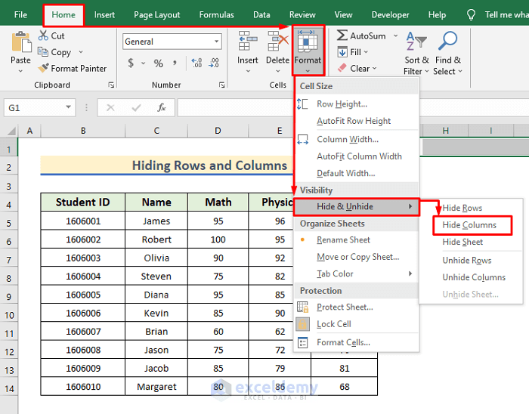Switch to the Page Layout tab
This screenshot has width=529, height=414.
pyautogui.click(x=157, y=15)
